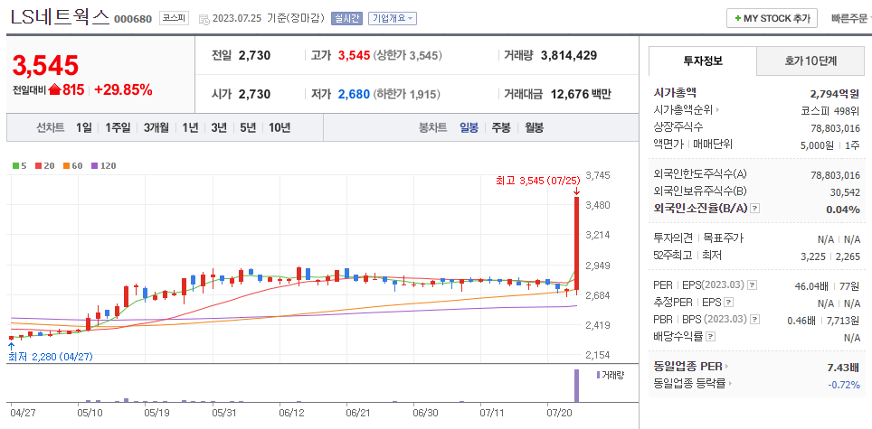The width and height of the screenshot is (872, 429).
Task: Select the 10년 line chart period
Action: (x=280, y=127)
